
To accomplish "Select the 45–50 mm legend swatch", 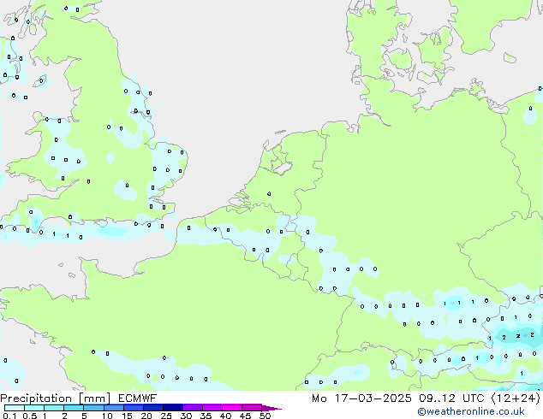I will click(x=252, y=408).
